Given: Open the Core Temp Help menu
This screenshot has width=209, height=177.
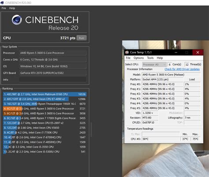Looking at the screenshot, I should pos(160,58).
